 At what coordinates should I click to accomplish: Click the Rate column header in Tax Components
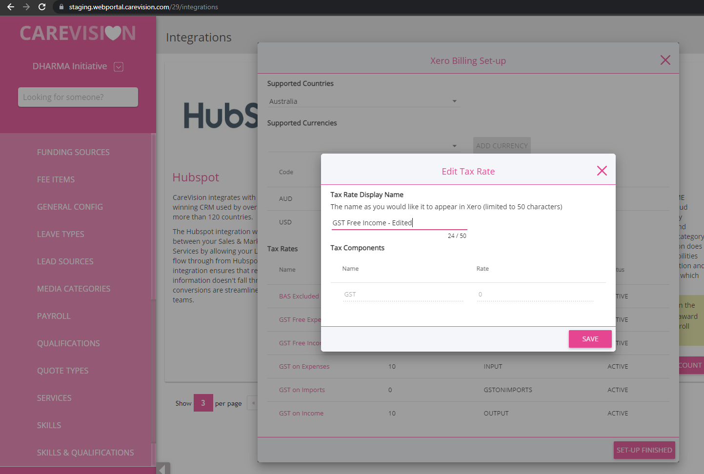tap(483, 269)
